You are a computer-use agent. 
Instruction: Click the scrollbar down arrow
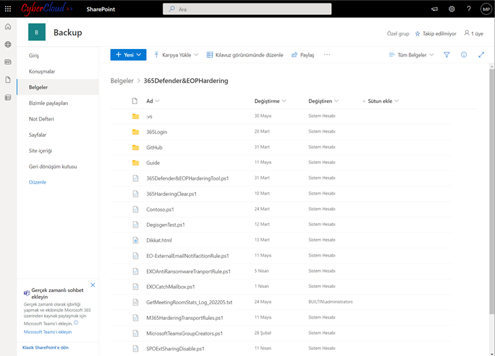tap(492, 353)
